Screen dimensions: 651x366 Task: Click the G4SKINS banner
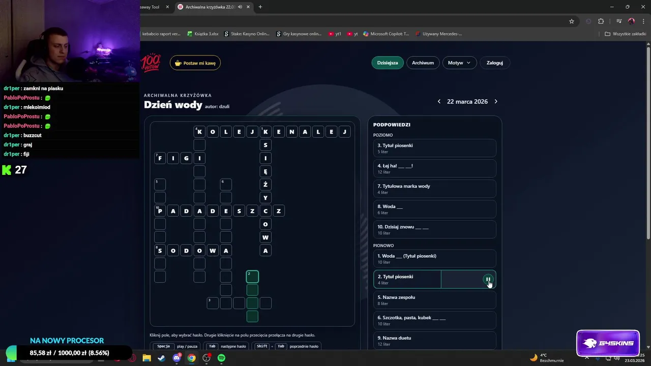[608, 343]
